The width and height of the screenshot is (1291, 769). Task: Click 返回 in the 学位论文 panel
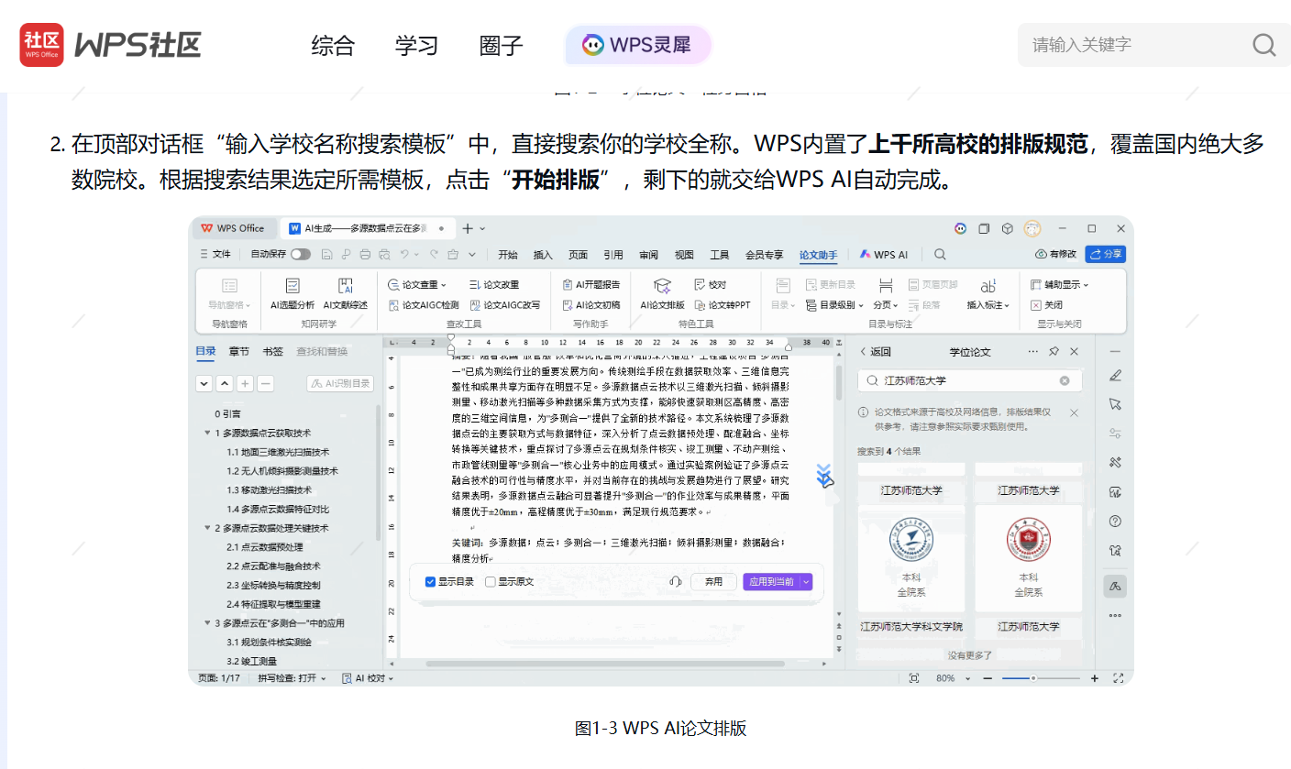[876, 352]
